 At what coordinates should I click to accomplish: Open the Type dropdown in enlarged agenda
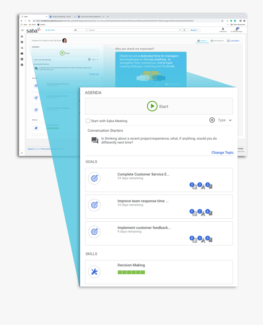[225, 120]
